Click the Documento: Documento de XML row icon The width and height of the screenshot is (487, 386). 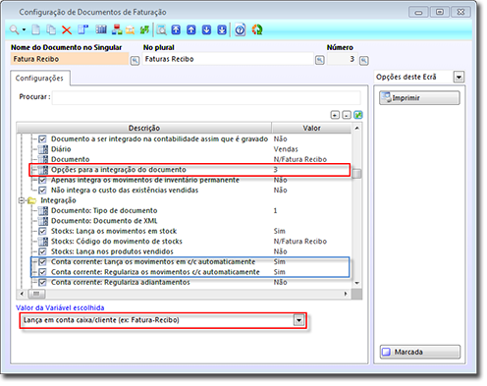43,221
